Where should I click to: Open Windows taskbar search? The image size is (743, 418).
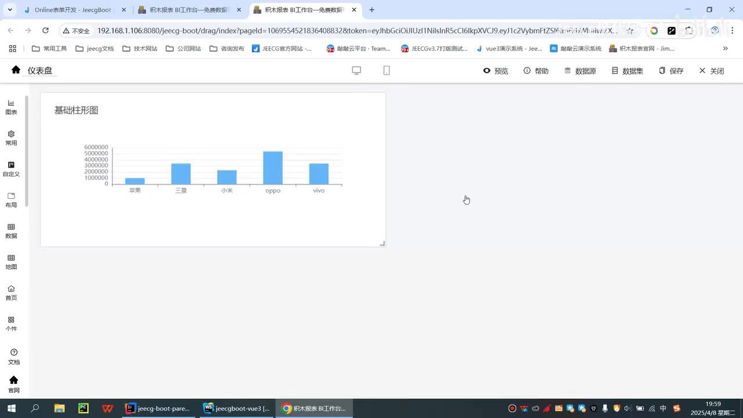(x=35, y=408)
